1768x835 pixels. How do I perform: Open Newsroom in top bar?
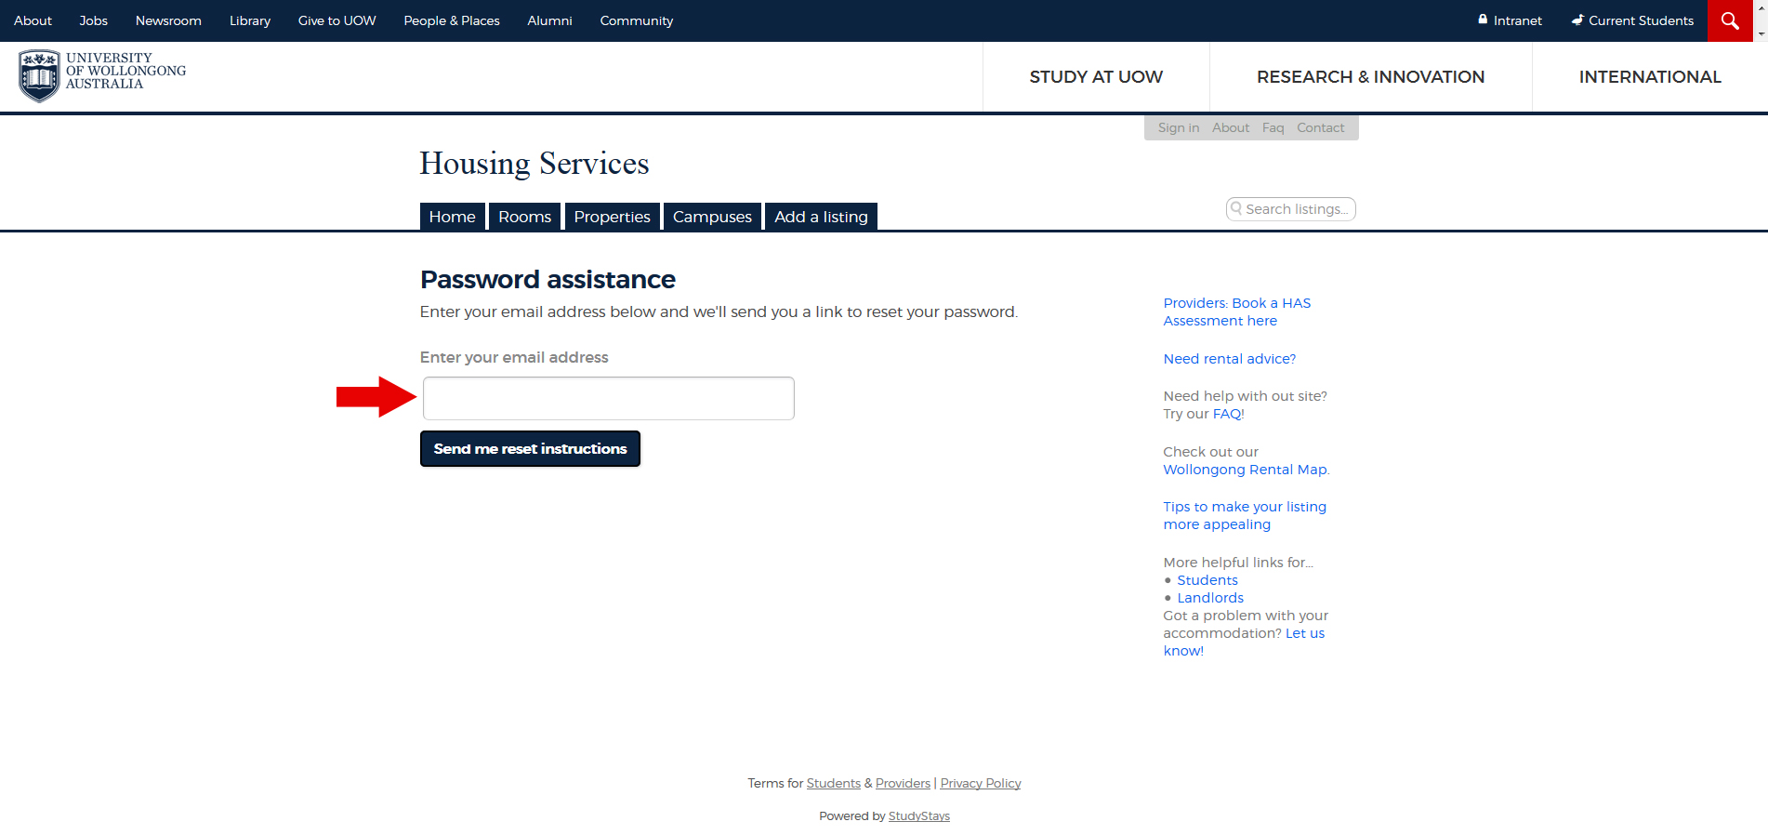[168, 20]
